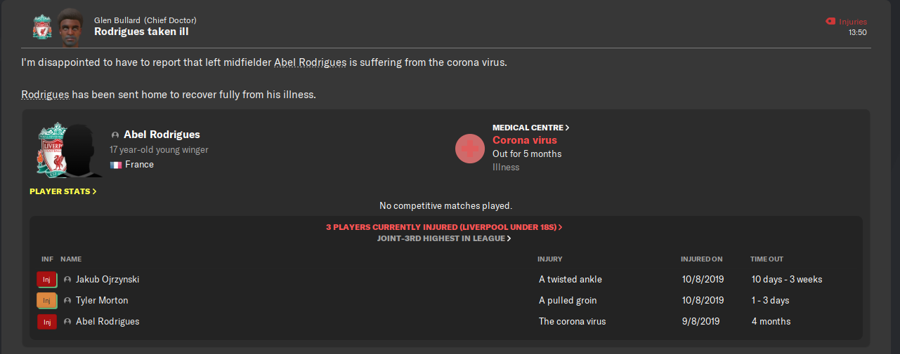The height and width of the screenshot is (354, 900).
Task: Click the person icon beside Tyler Morton
Action: [x=67, y=301]
